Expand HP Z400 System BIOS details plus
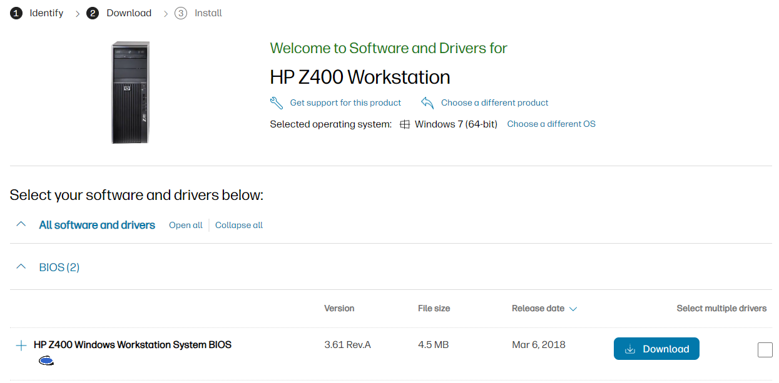Screen dimensions: 779x383 click(x=21, y=346)
